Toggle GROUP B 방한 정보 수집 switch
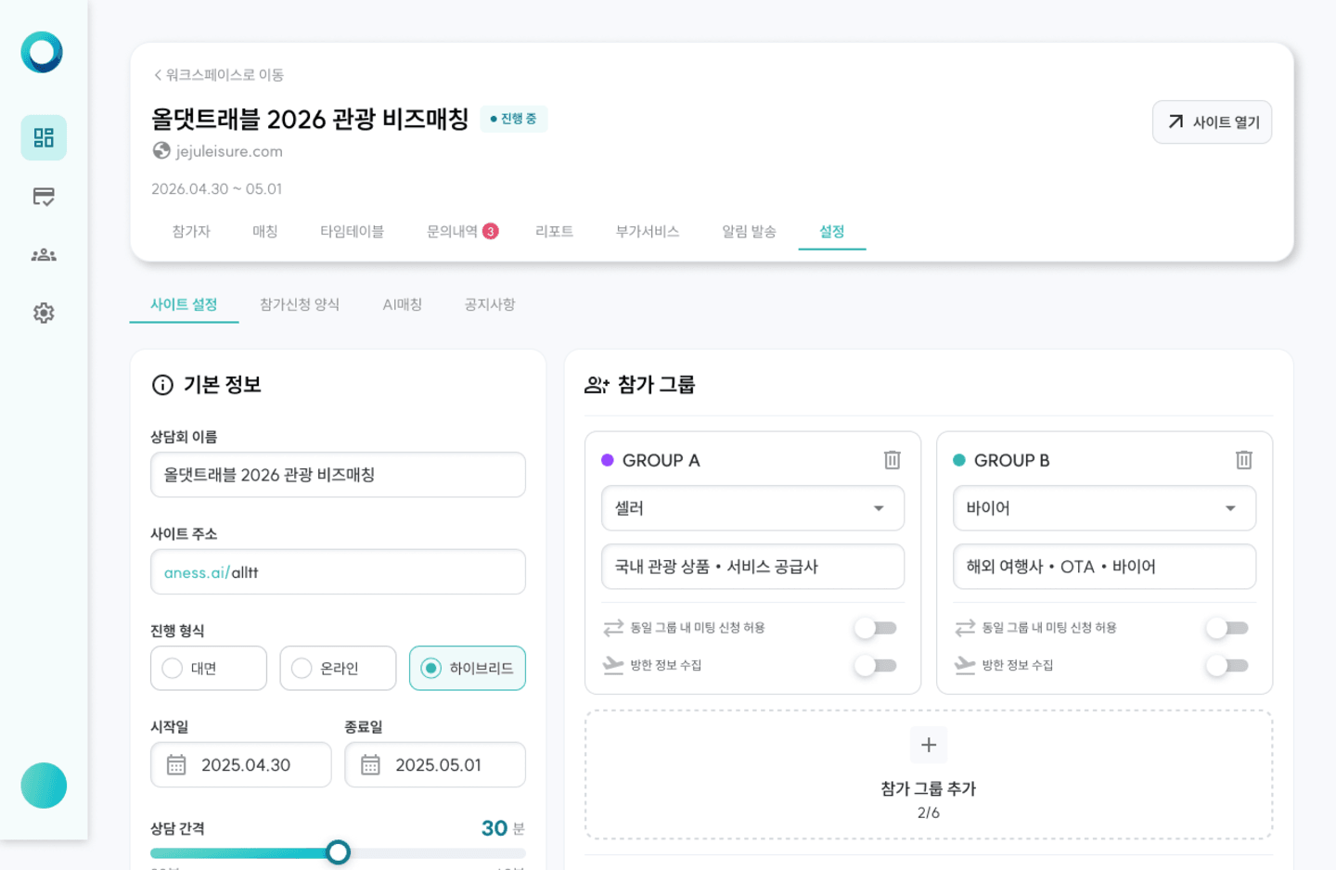The image size is (1336, 870). click(1227, 665)
